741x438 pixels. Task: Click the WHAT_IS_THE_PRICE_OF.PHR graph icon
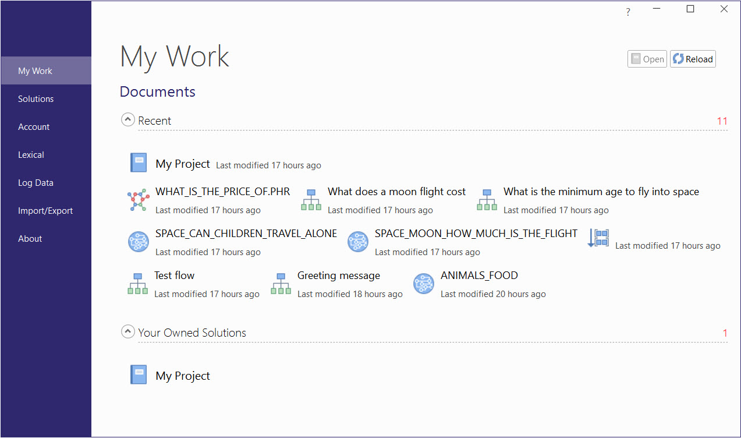139,200
